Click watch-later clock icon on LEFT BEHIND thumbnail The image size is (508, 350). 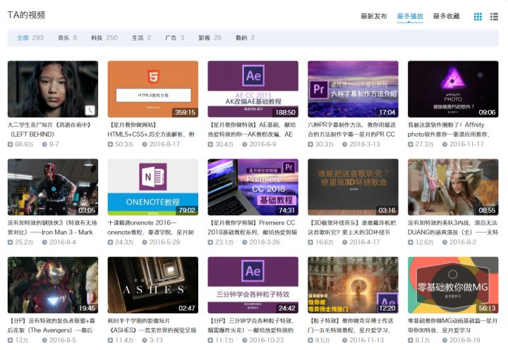pos(90,110)
